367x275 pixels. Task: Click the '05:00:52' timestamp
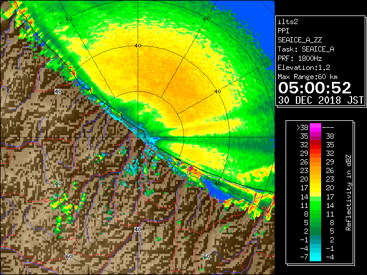tap(315, 88)
